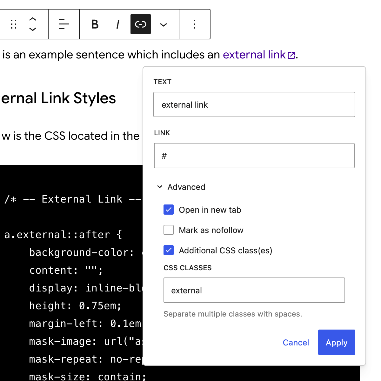Grab the block drag handle
381x381 pixels.
(13, 24)
